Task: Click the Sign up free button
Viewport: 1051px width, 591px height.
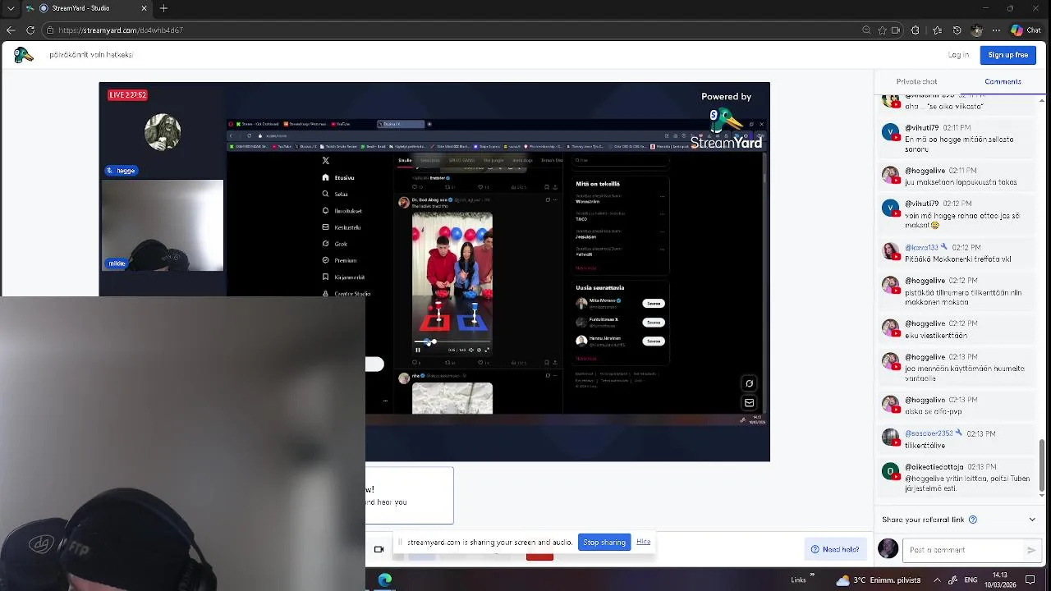Action: [1007, 55]
